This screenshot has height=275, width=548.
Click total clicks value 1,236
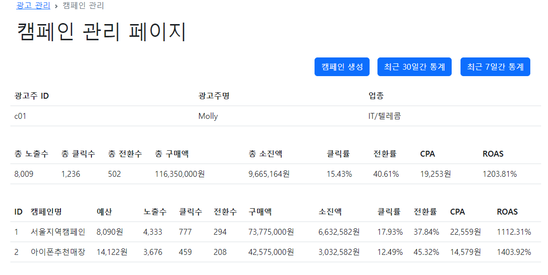click(x=71, y=174)
